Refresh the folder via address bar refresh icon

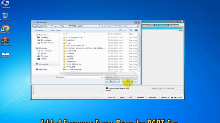pyautogui.click(x=102, y=26)
